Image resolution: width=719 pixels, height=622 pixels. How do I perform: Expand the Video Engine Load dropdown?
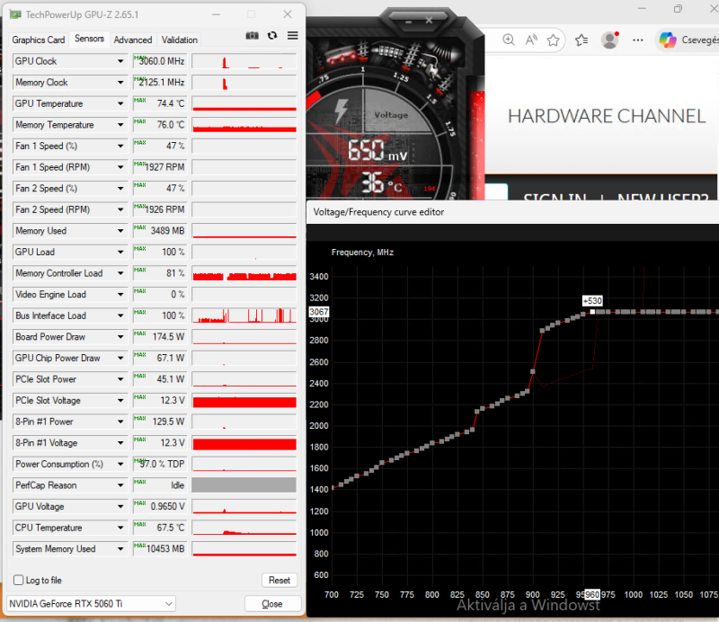tap(120, 295)
